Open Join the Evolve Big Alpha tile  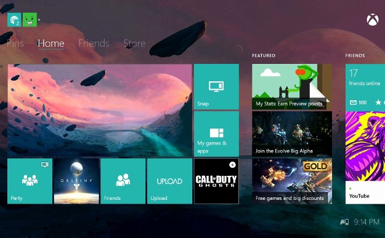292,134
